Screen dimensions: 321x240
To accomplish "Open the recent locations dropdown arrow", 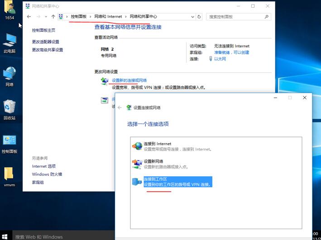I will [46, 17].
